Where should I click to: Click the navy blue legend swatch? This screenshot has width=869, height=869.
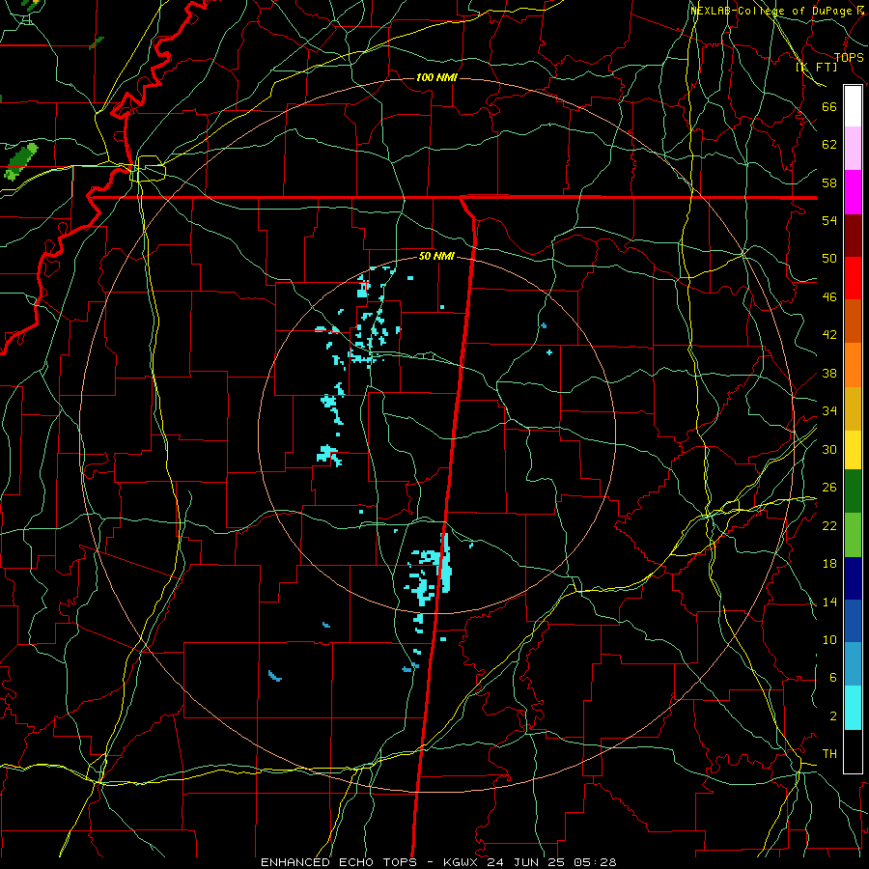(x=853, y=578)
